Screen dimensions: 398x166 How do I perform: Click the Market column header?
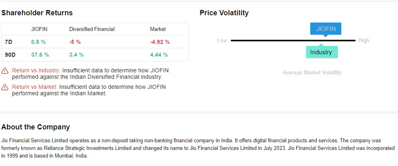click(x=158, y=29)
